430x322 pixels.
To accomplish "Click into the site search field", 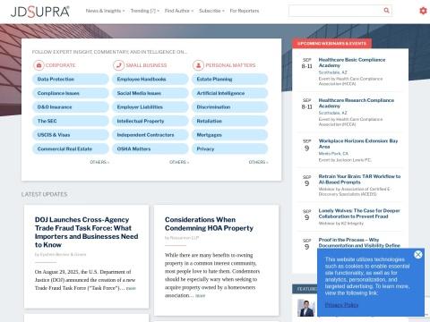I will coord(336,11).
